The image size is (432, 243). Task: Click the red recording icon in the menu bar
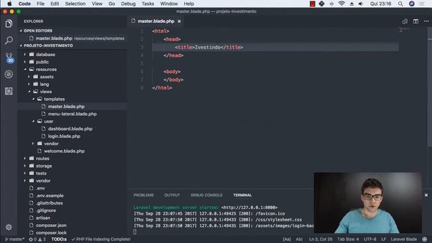click(x=312, y=3)
